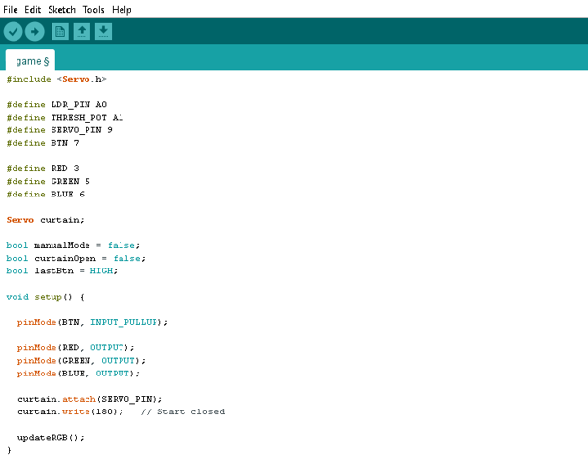Click the 'curtain.attach(SERVO_PIN);' line

point(90,399)
